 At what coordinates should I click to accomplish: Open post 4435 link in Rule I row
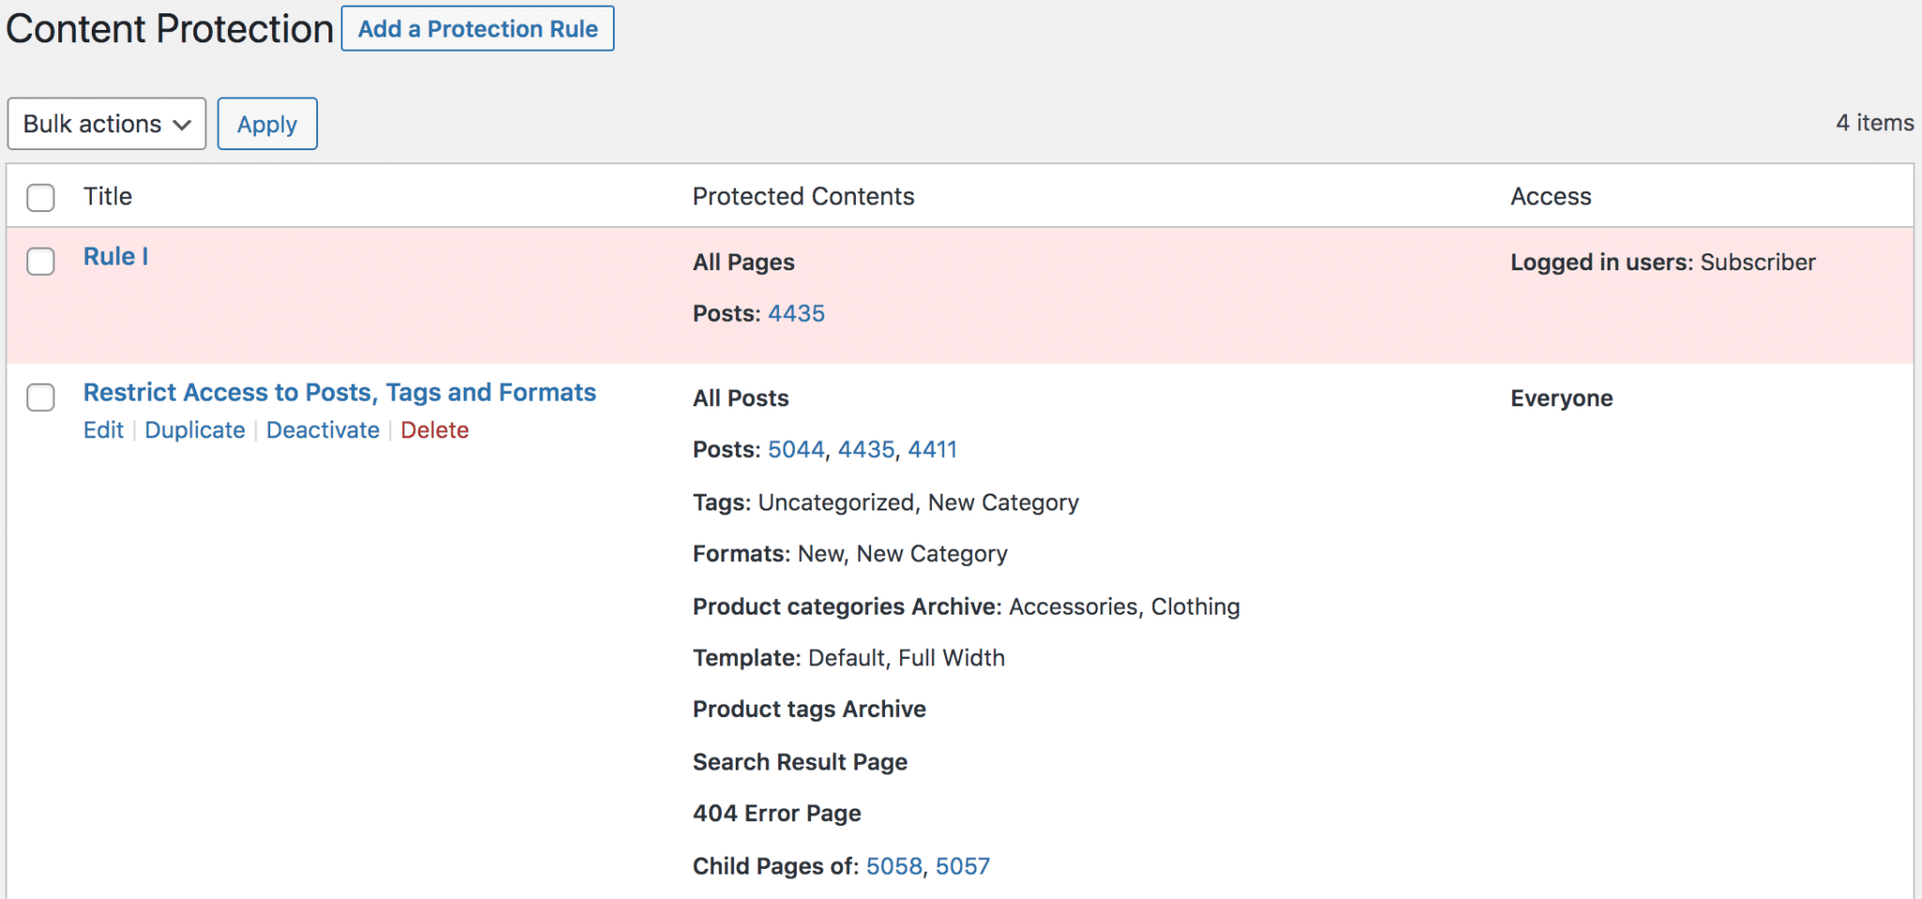click(x=797, y=313)
